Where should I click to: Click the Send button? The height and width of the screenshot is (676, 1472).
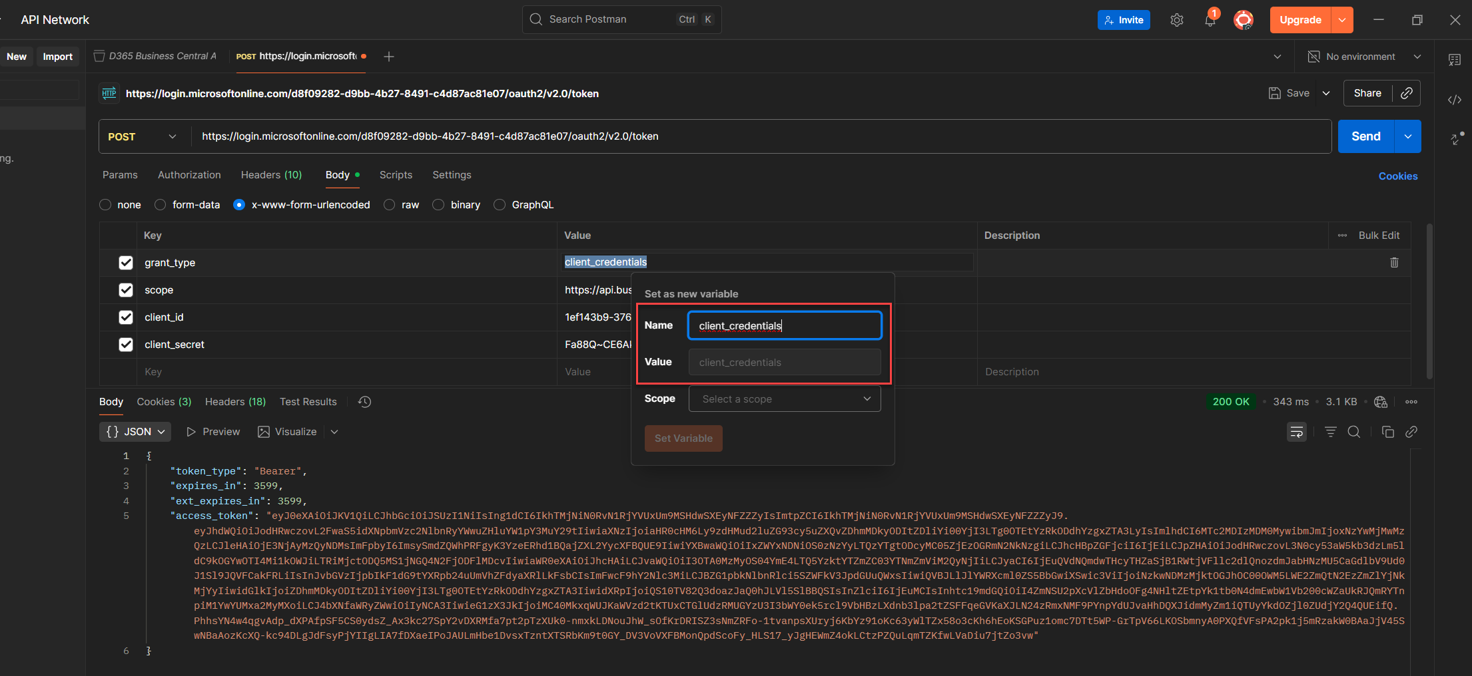click(x=1366, y=136)
